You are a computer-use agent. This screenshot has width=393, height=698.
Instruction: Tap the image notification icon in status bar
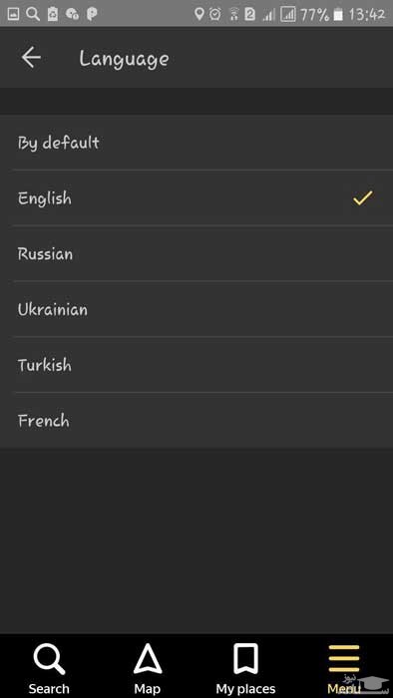click(13, 14)
